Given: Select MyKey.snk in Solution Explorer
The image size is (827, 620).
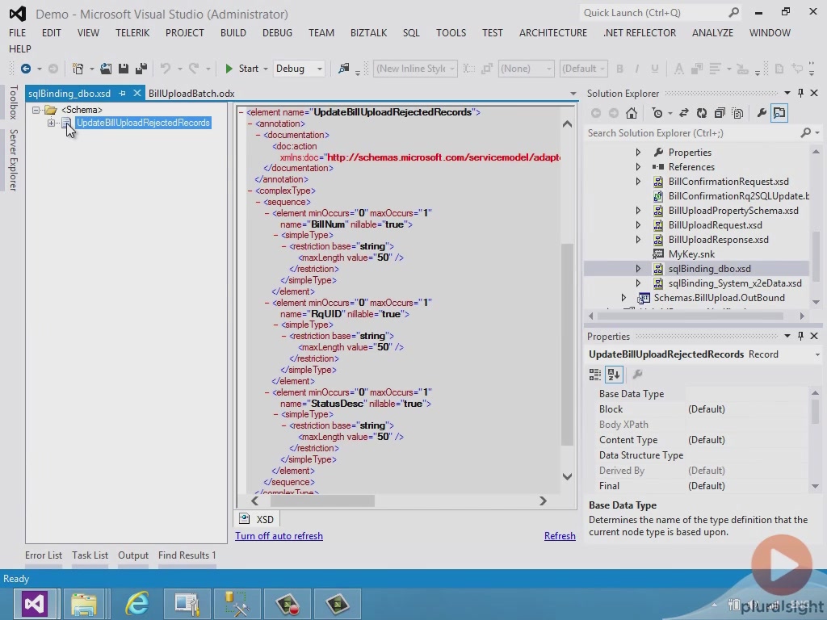Looking at the screenshot, I should pos(691,254).
